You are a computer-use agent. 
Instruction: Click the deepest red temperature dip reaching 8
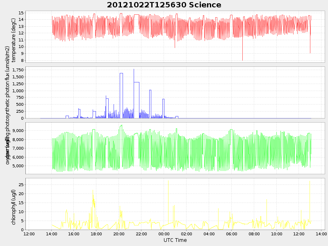click(242, 59)
